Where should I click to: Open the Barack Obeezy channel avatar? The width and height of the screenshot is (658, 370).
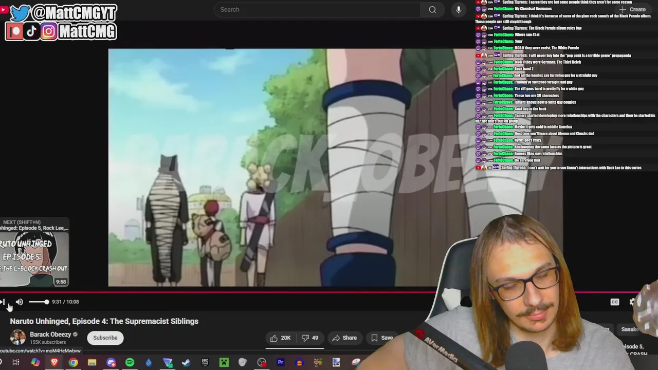point(18,338)
